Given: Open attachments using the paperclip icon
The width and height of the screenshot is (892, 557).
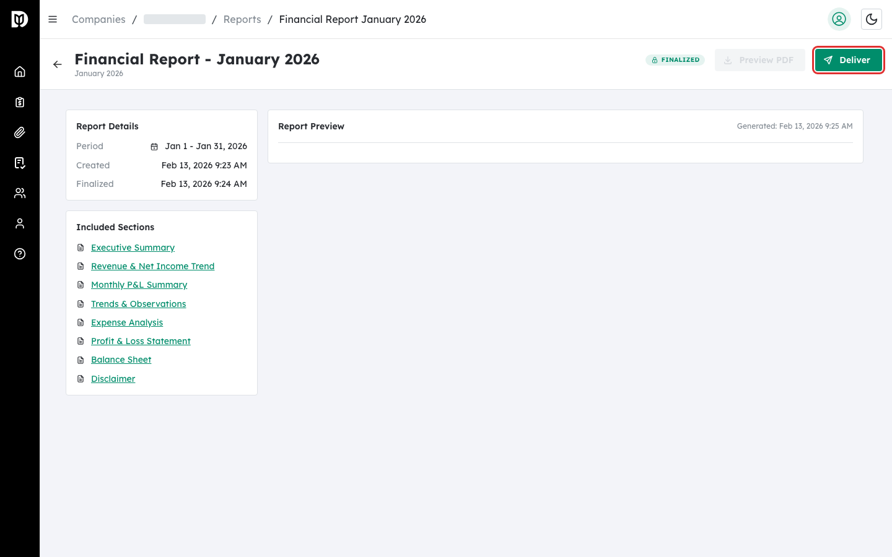Looking at the screenshot, I should click(20, 132).
